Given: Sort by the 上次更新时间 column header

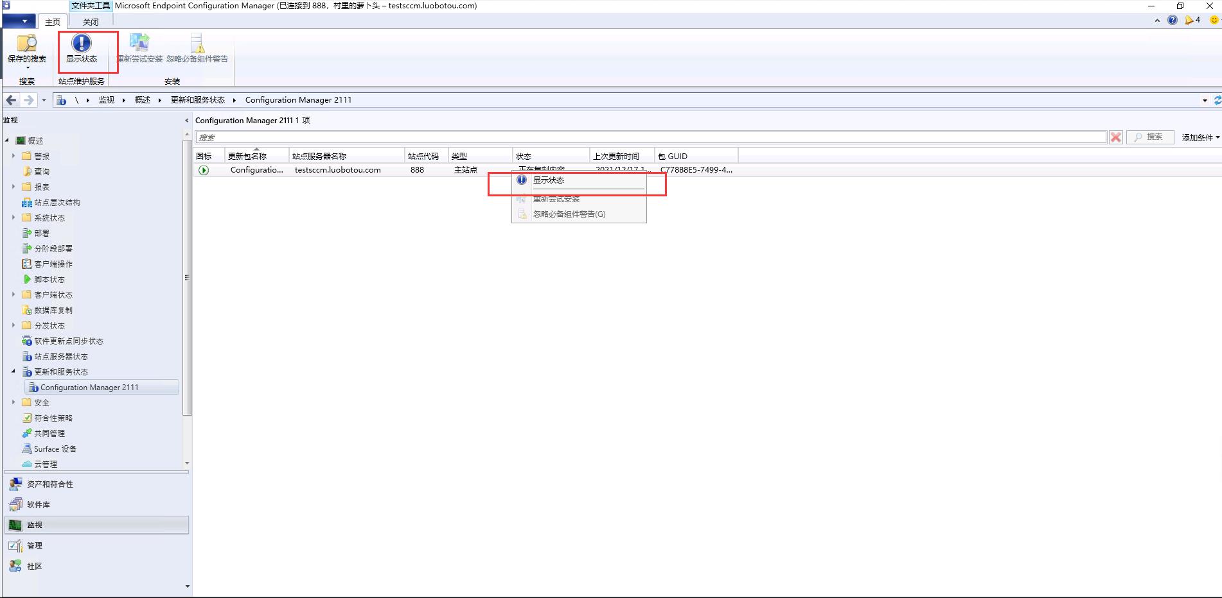Looking at the screenshot, I should pos(622,156).
